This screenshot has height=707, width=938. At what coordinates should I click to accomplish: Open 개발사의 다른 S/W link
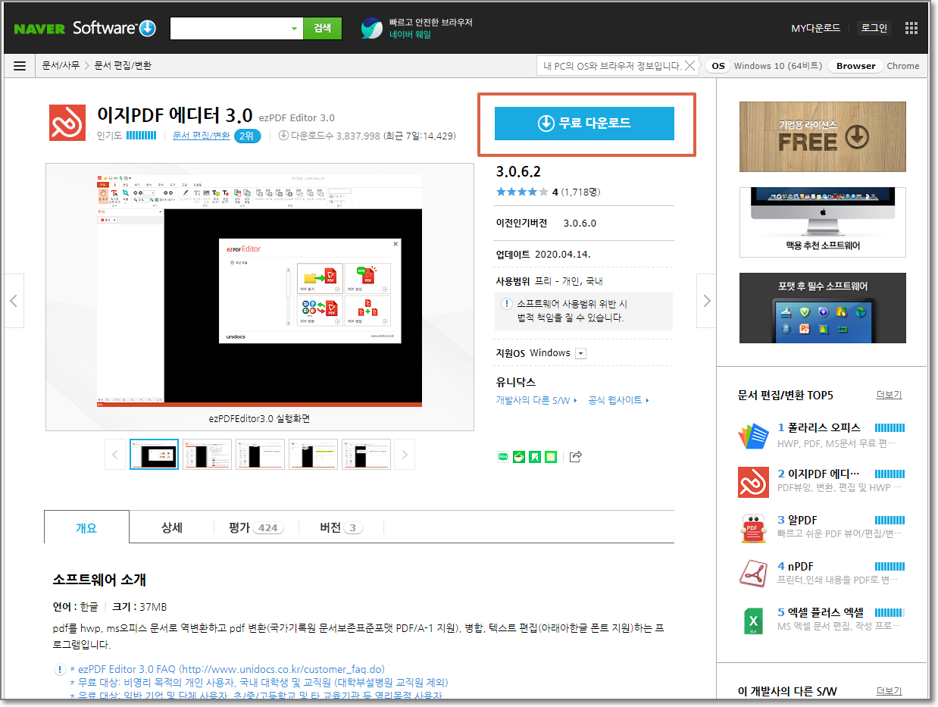tap(536, 400)
